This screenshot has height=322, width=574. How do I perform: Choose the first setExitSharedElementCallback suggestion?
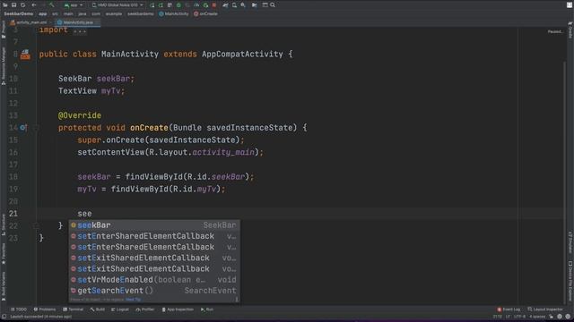tap(154, 258)
